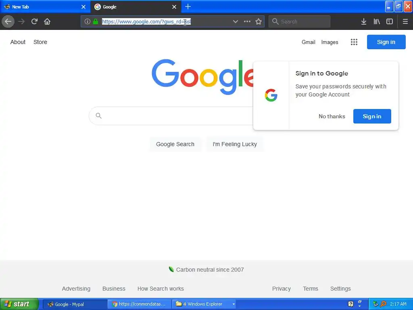Screen dimensions: 413x310
Task: Dismiss the popup with No thanks
Action: [332, 116]
